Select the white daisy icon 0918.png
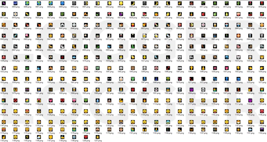The height and width of the screenshot is (142, 267). pos(15,14)
